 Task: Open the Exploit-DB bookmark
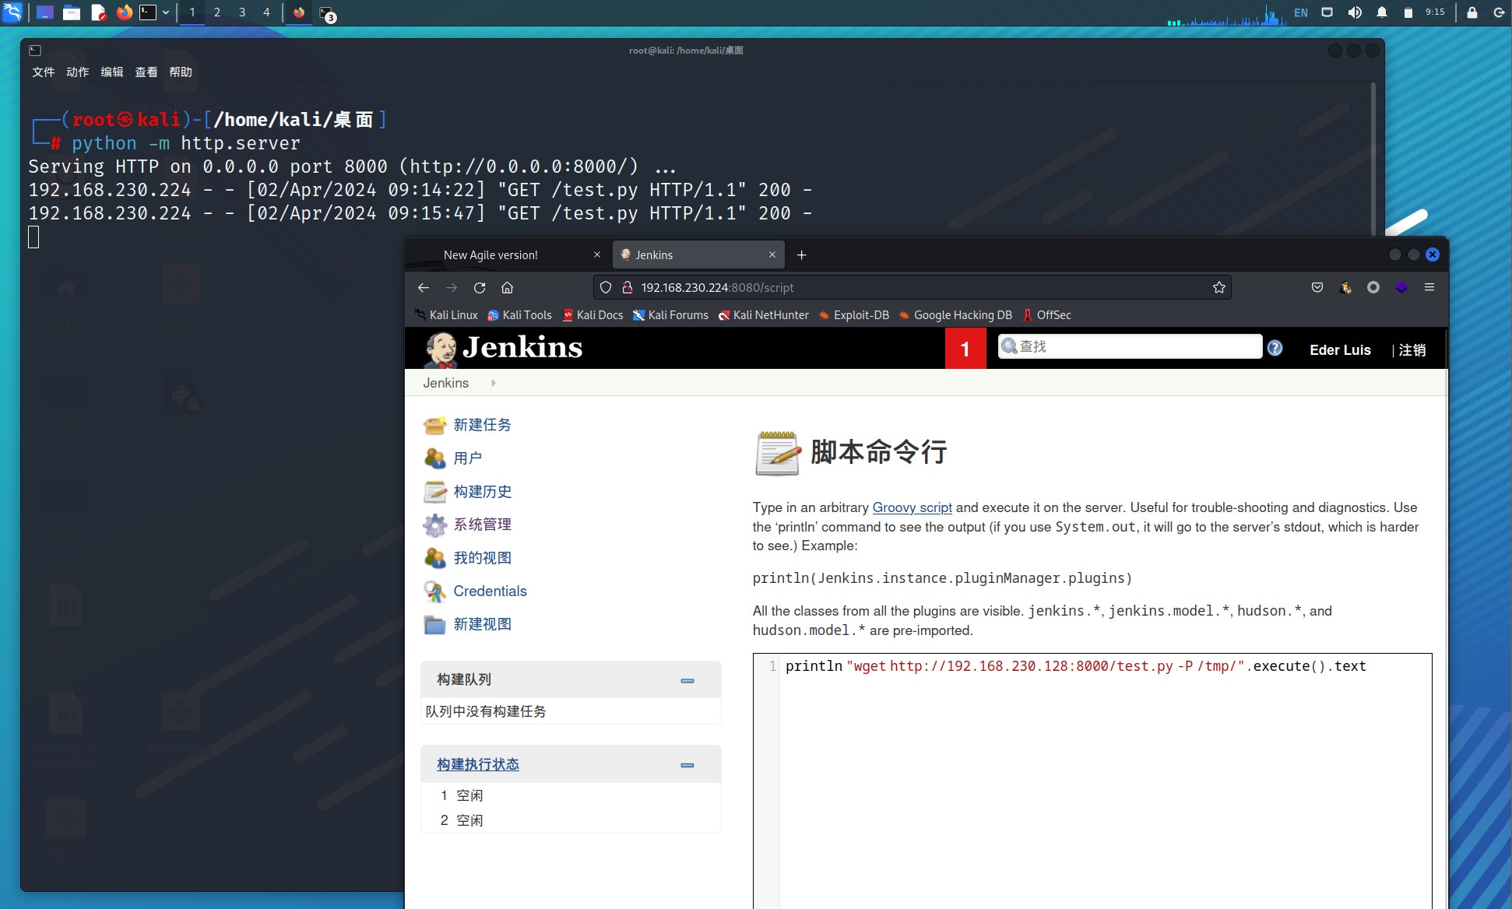(853, 314)
